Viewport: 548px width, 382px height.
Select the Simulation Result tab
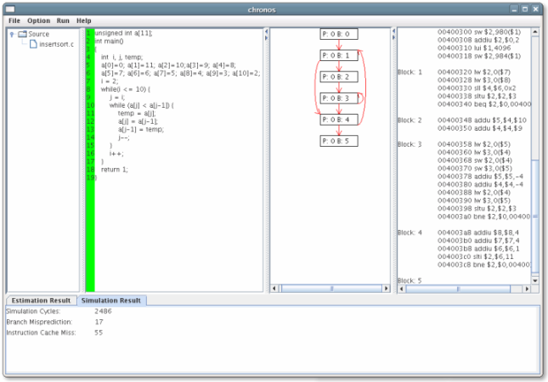pos(111,301)
